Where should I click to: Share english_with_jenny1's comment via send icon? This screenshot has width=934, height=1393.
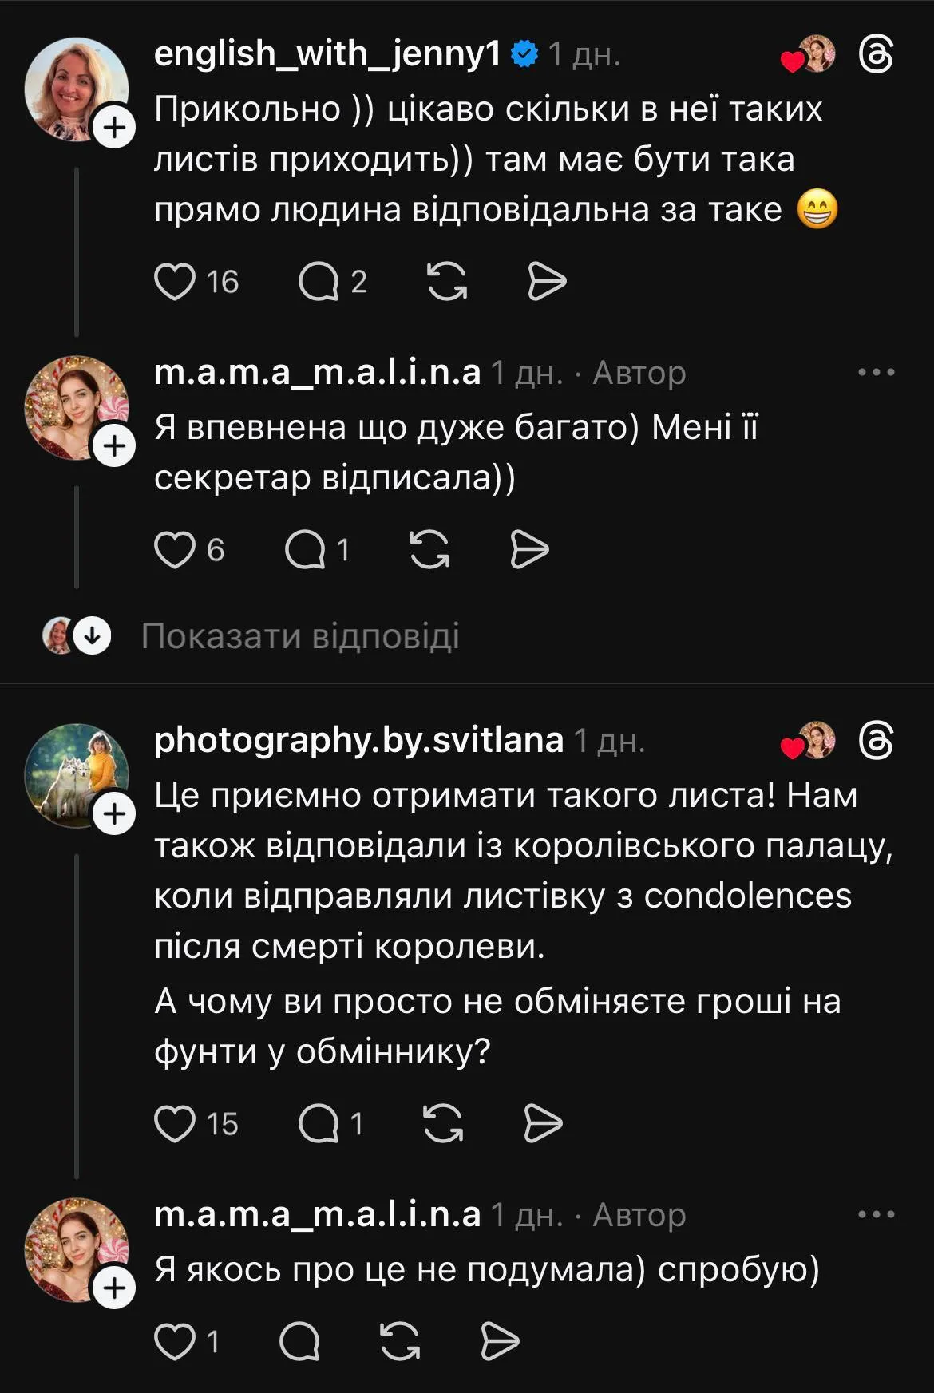coord(547,282)
